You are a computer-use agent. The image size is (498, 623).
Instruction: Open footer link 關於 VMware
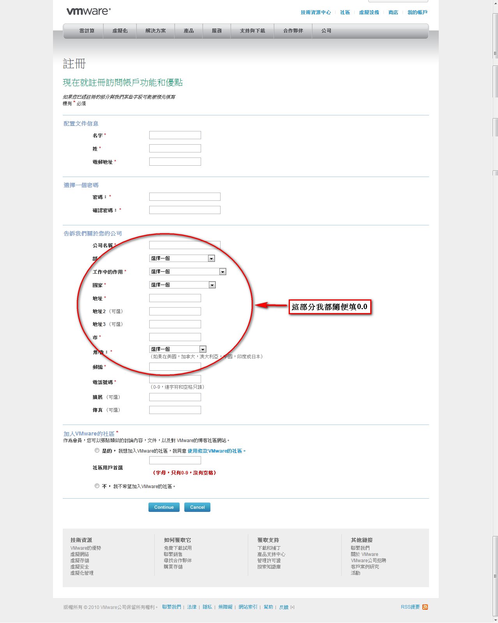pyautogui.click(x=365, y=554)
